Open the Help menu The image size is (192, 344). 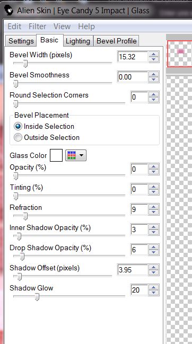pos(86,27)
